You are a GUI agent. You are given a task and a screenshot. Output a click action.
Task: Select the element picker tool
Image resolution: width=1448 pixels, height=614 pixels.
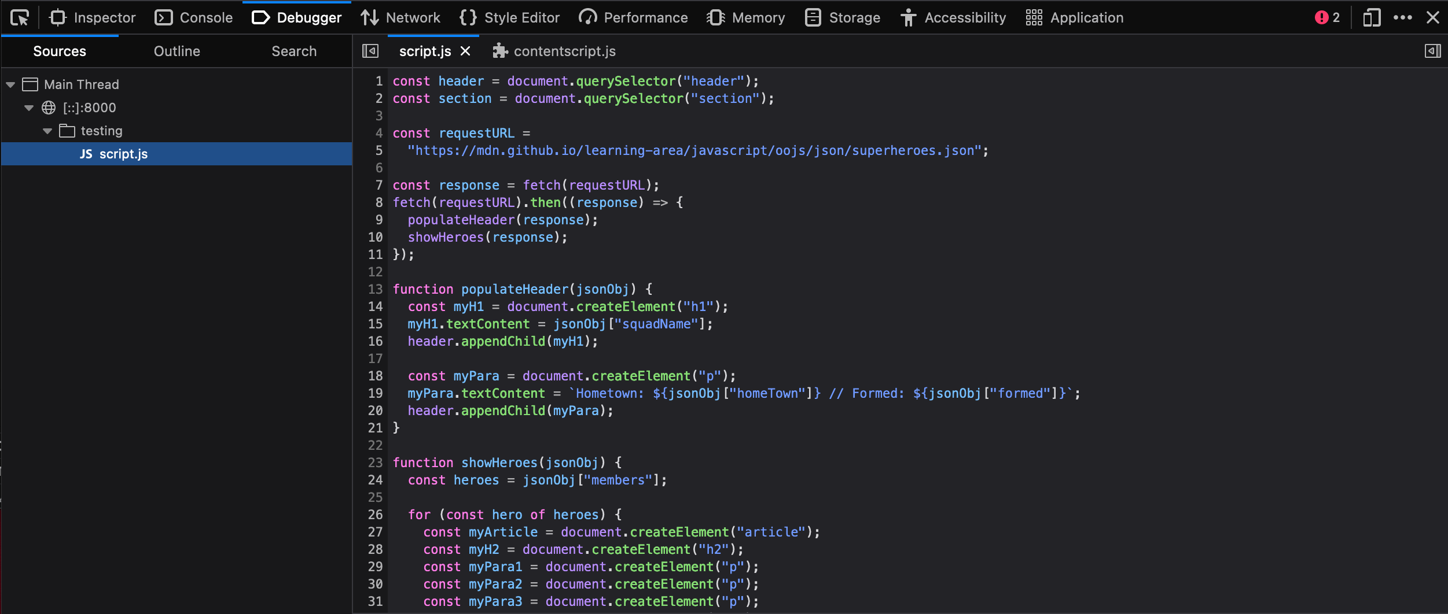(x=19, y=17)
